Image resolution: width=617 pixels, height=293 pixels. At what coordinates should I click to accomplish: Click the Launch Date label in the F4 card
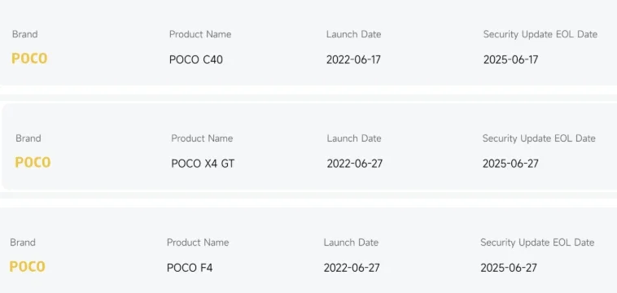pos(351,243)
